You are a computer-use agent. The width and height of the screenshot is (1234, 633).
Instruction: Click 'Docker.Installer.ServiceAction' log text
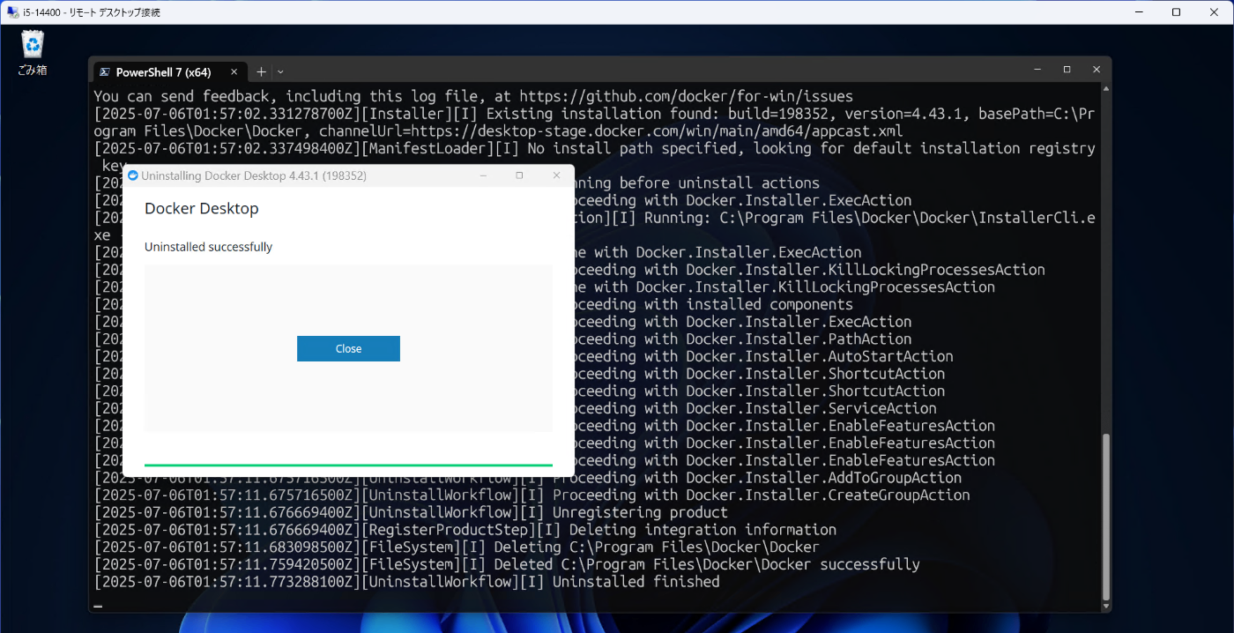click(x=811, y=408)
